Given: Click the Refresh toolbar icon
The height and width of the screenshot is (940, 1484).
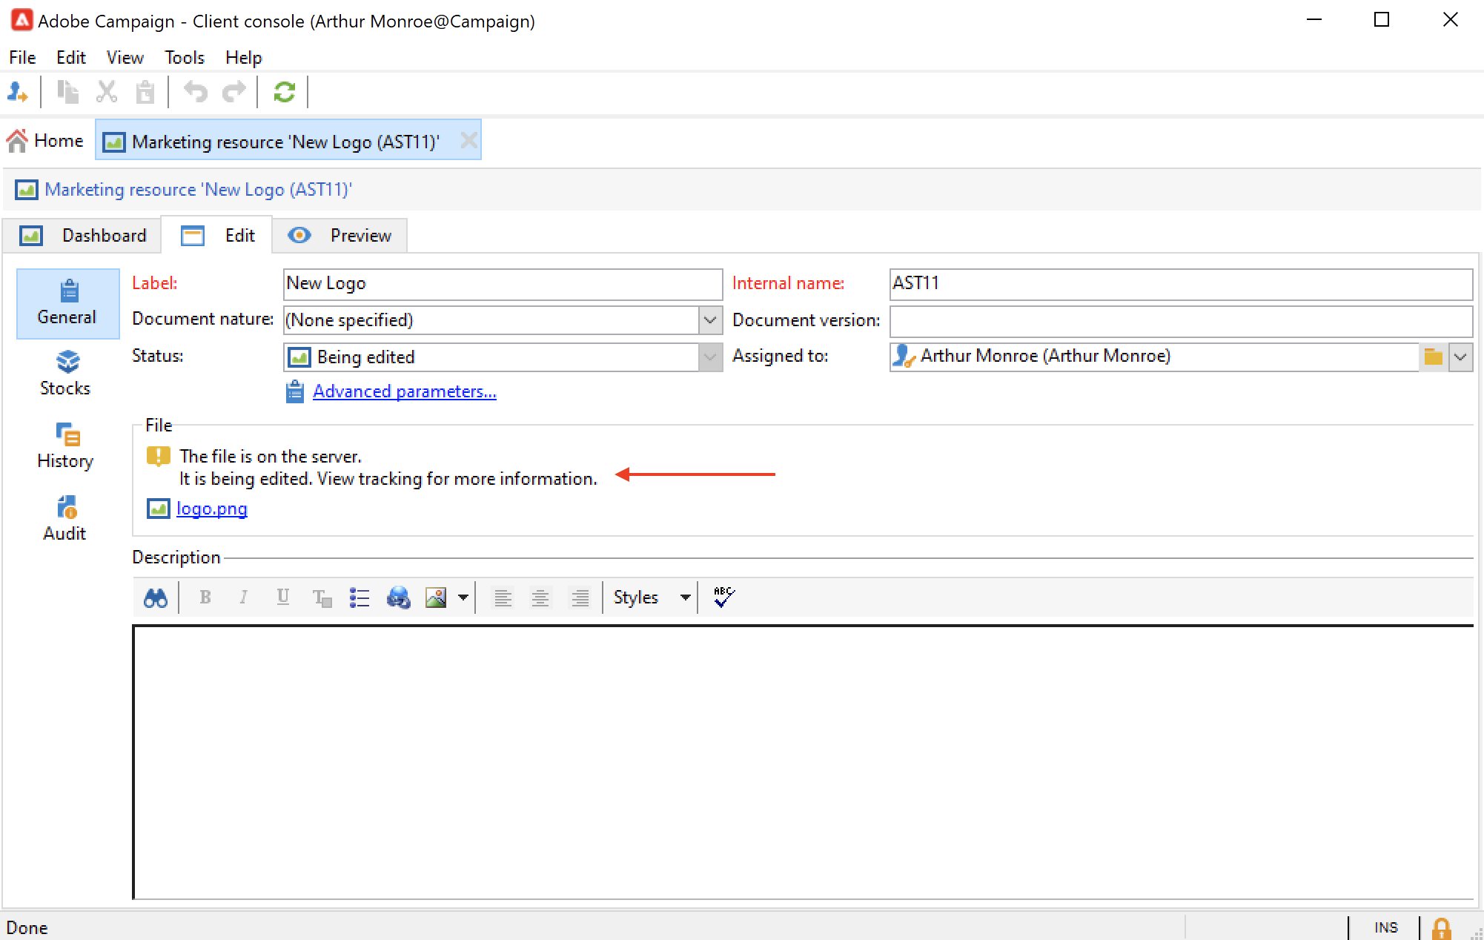Looking at the screenshot, I should pos(284,92).
